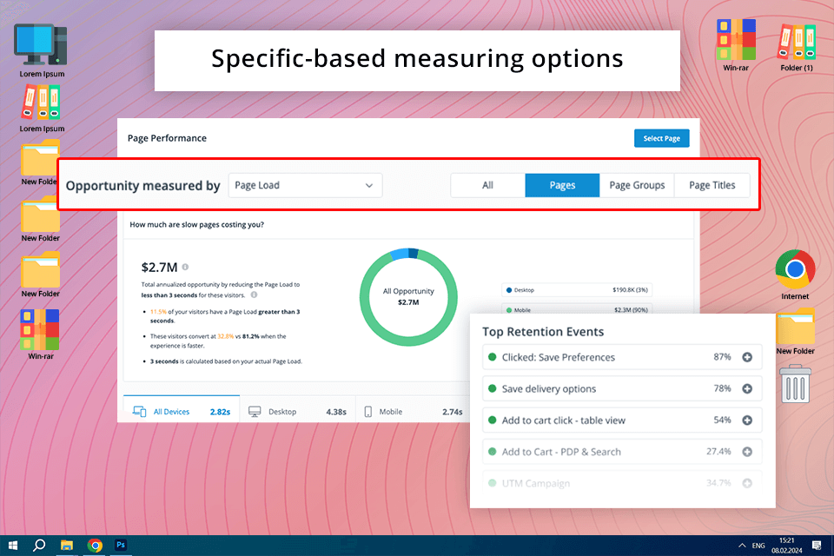Viewport: 834px width, 556px height.
Task: Expand Add to cart click - table view
Action: tap(747, 420)
